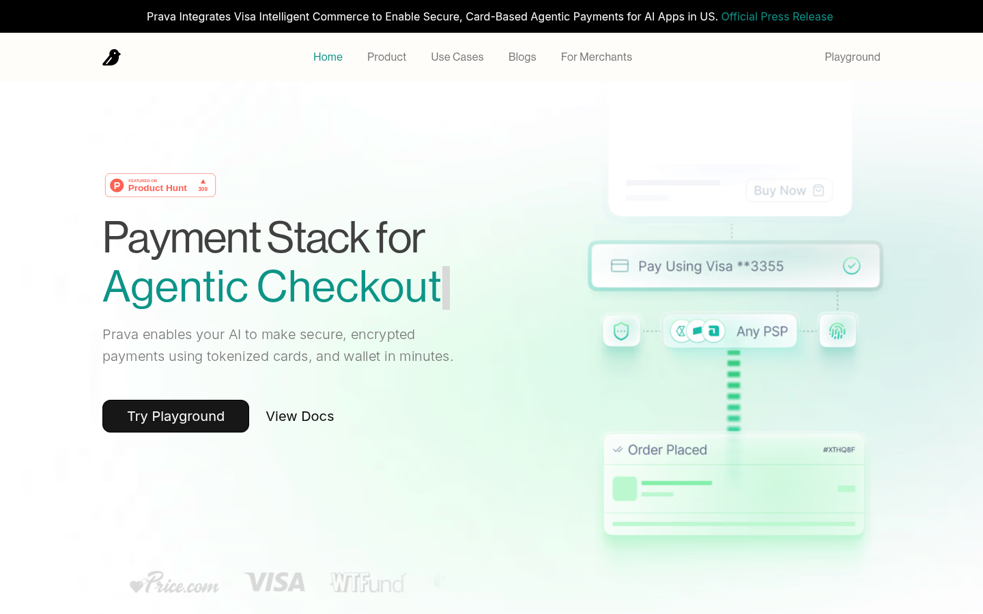Click 'Pay Using Visa **3355' text

coord(711,266)
